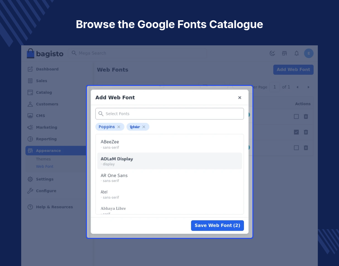Open the Sales menu
This screenshot has height=266, width=339.
pos(41,81)
